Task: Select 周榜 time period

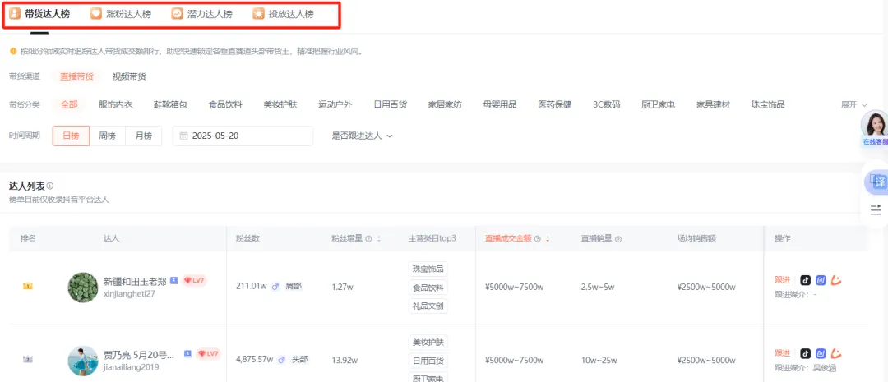Action: tap(107, 136)
